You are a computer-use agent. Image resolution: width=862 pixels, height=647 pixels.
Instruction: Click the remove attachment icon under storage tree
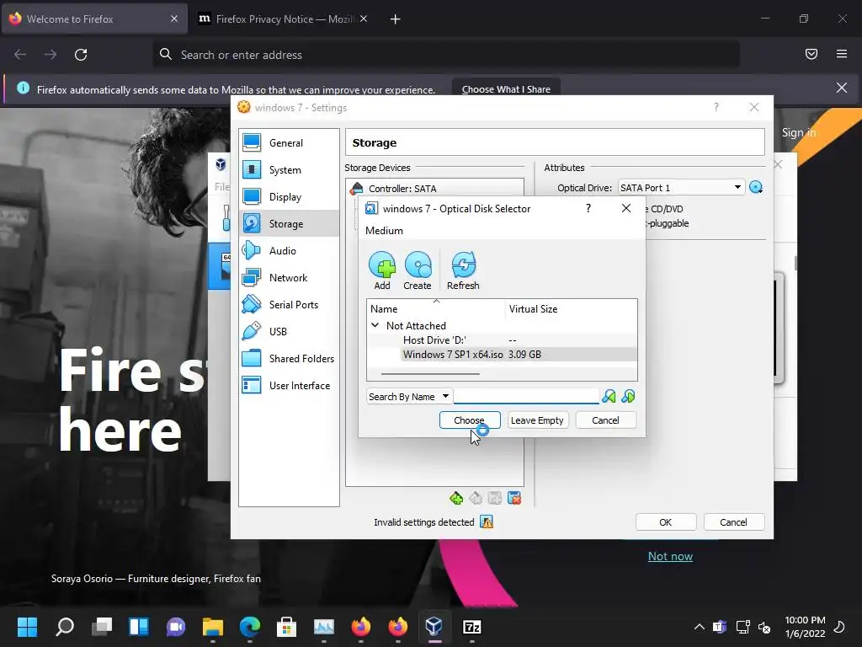tap(514, 498)
